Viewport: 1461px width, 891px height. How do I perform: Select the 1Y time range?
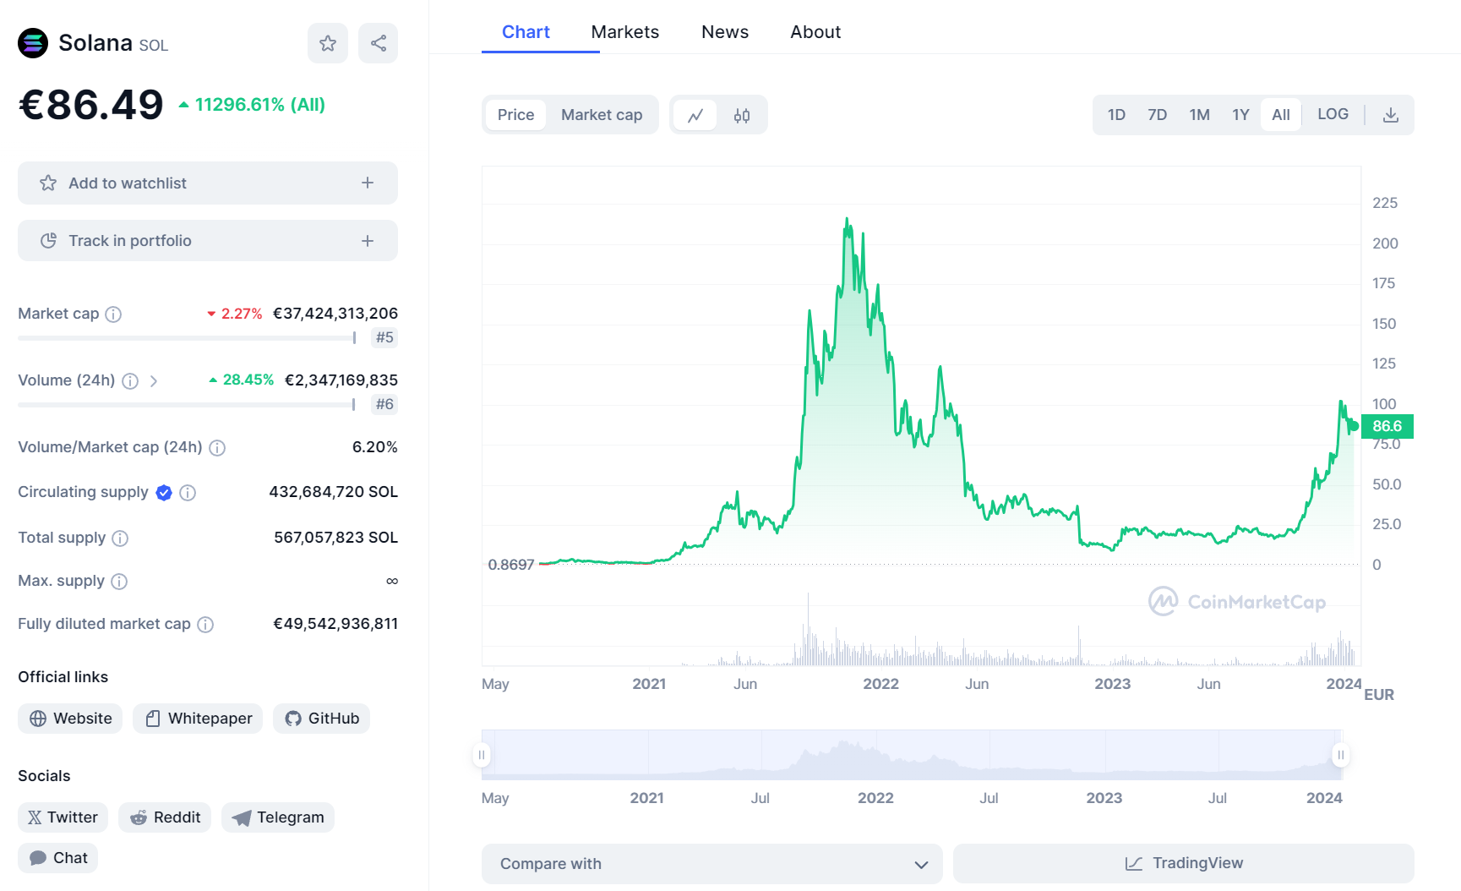(1240, 115)
